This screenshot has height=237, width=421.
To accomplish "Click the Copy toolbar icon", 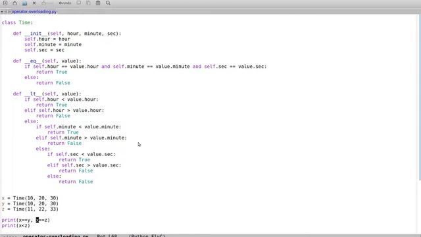I will point(88,3).
